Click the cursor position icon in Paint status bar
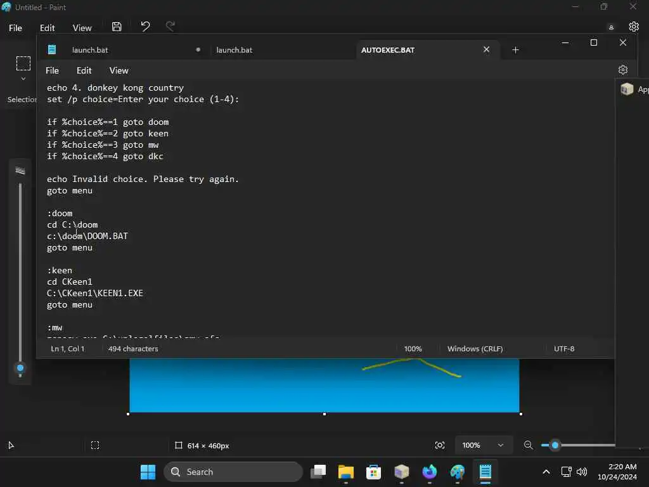The height and width of the screenshot is (487, 649). 11,445
